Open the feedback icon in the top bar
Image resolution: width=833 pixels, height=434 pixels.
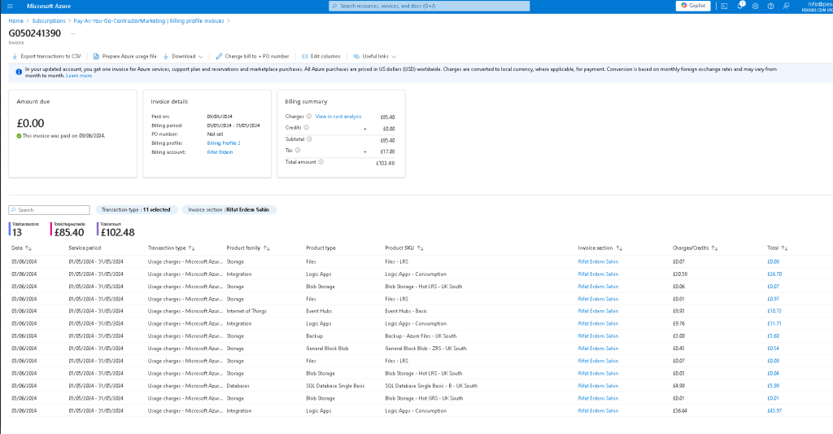point(787,6)
